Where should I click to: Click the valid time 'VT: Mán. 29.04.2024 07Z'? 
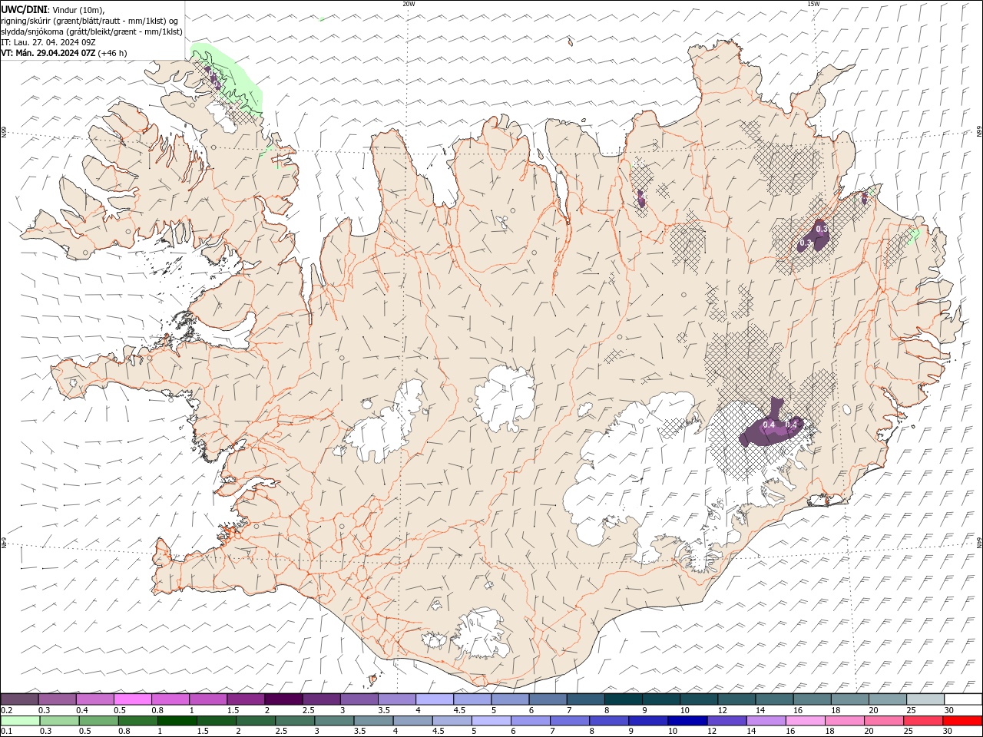(x=48, y=53)
